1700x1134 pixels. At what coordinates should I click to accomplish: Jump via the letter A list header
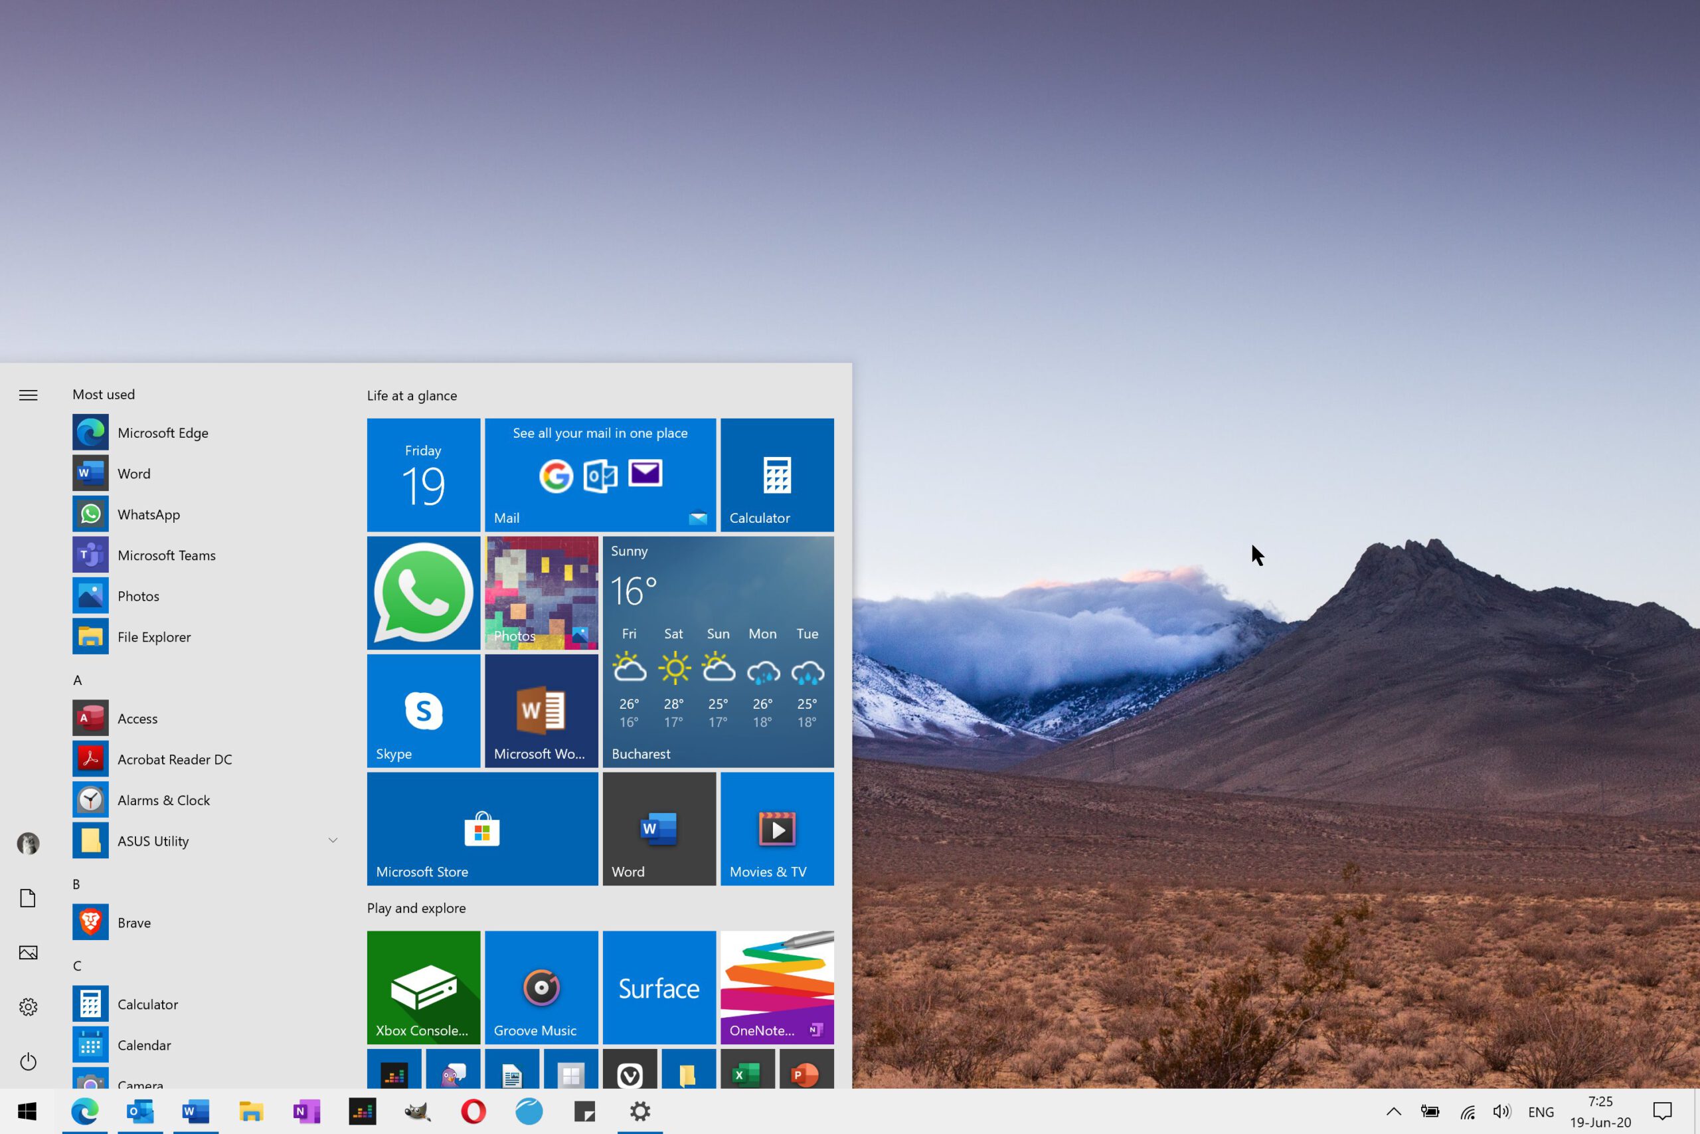77,680
